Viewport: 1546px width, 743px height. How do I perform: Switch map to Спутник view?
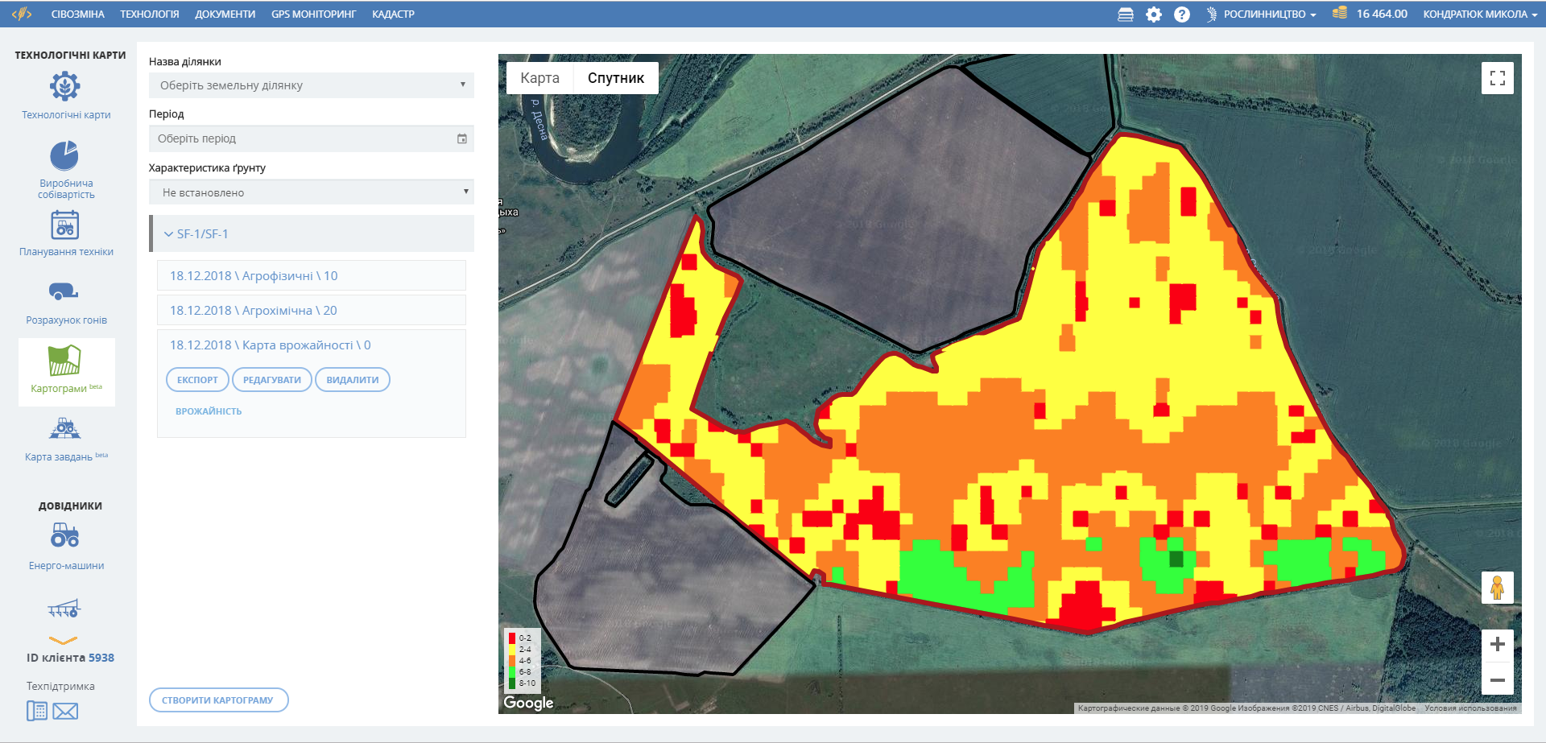(x=615, y=78)
